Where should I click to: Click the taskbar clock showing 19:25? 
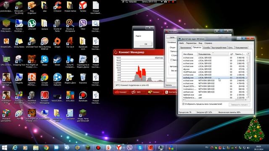pos(258,148)
